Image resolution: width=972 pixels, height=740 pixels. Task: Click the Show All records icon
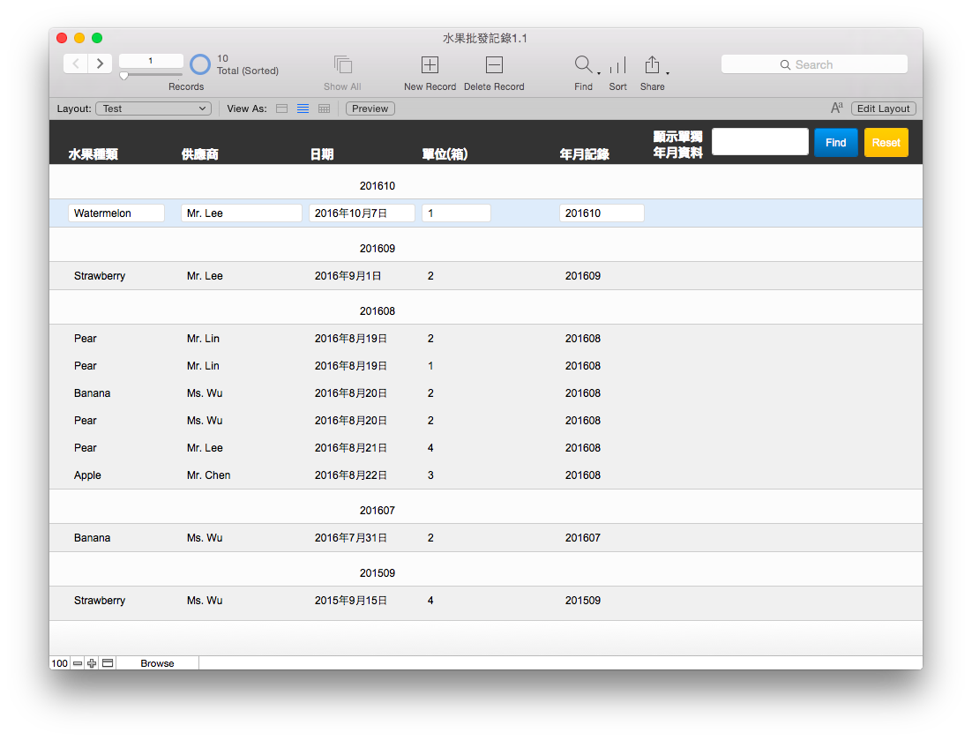tap(342, 65)
